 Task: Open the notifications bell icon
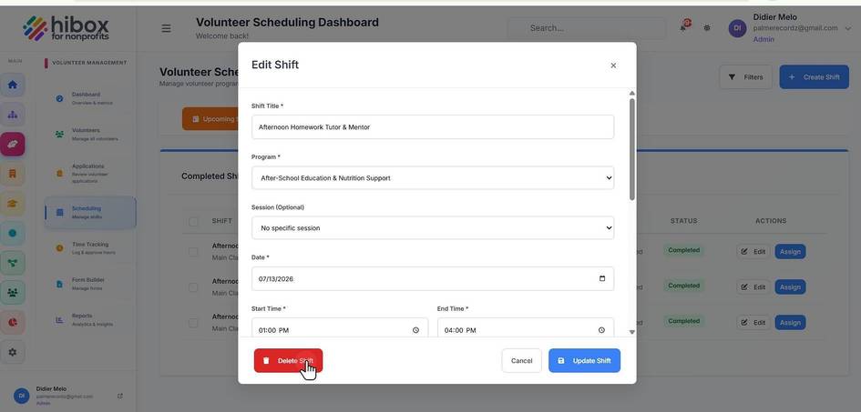[683, 27]
